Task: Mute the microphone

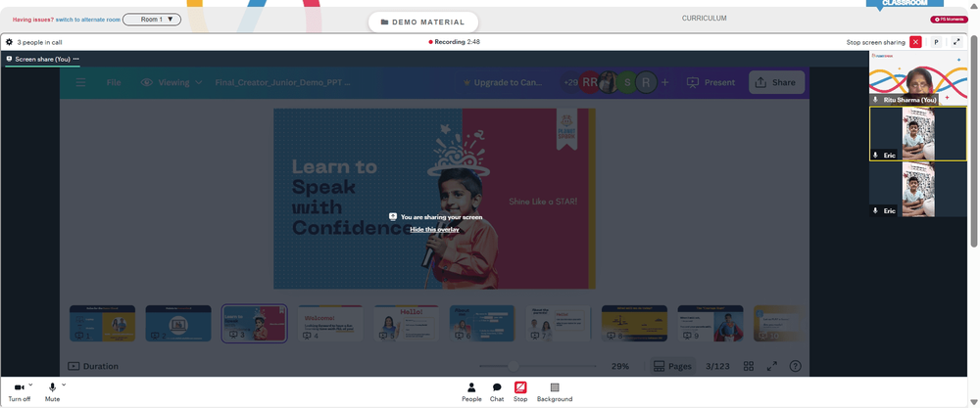Action: point(53,391)
